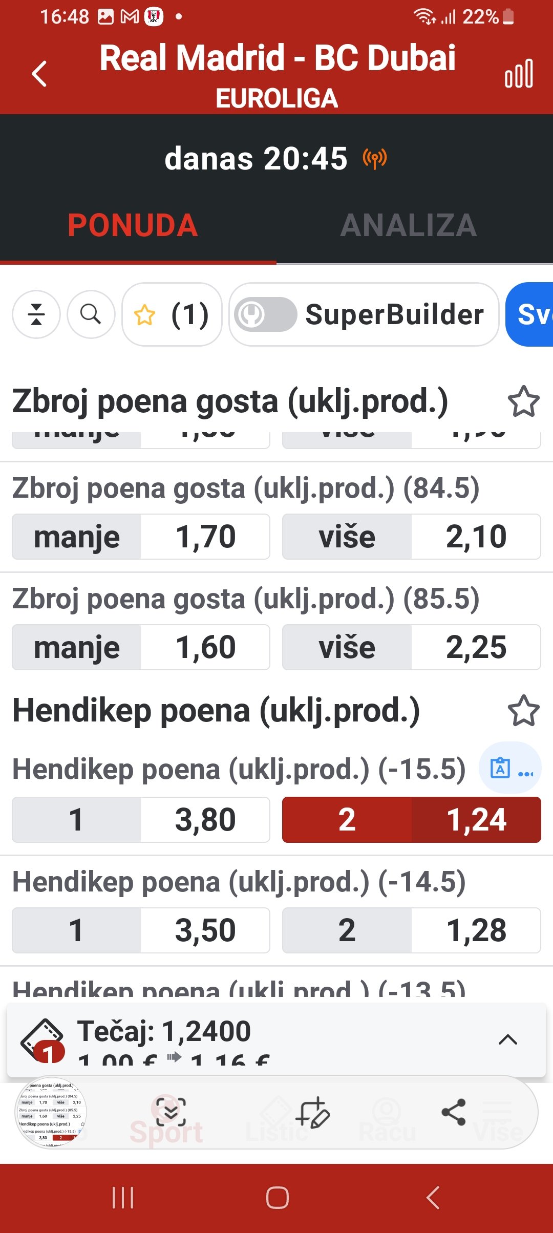
Task: Enable the SuperBuilder toggle
Action: tap(265, 314)
